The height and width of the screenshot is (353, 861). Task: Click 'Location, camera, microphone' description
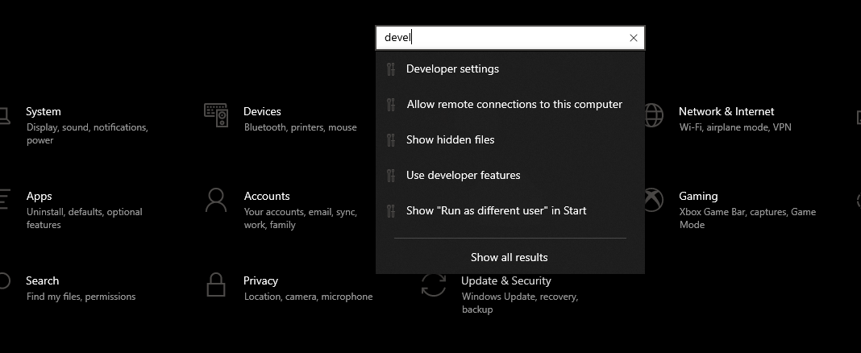[308, 297]
